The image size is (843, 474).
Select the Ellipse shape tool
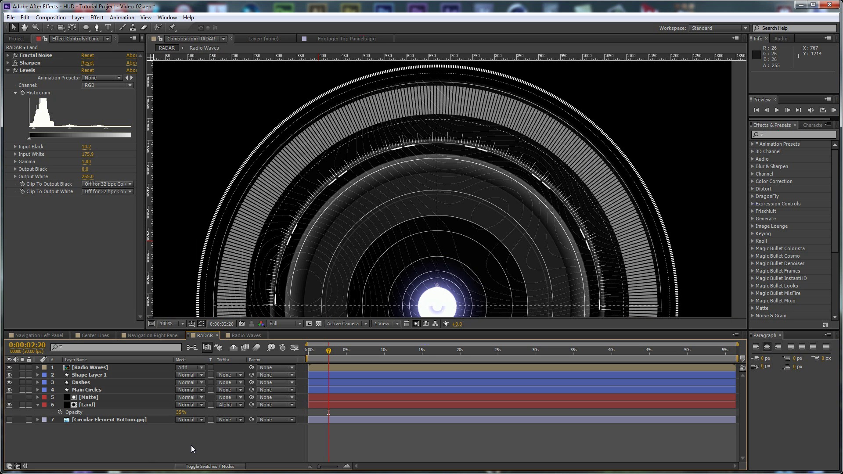tap(86, 28)
